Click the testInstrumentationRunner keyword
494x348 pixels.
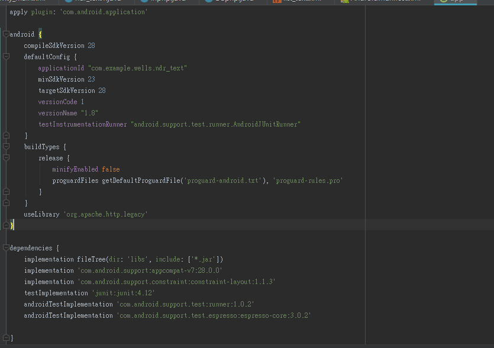tap(83, 124)
